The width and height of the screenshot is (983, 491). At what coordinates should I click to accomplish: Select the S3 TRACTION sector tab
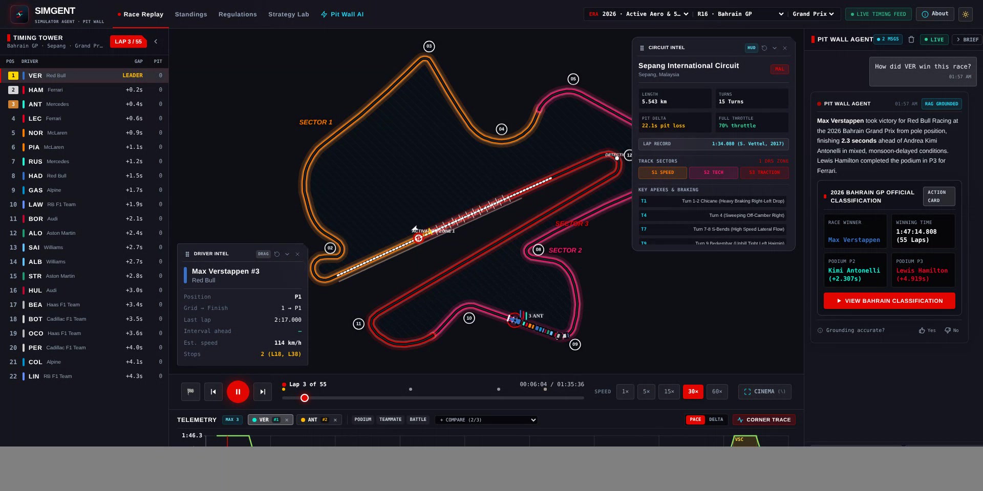[x=764, y=173]
